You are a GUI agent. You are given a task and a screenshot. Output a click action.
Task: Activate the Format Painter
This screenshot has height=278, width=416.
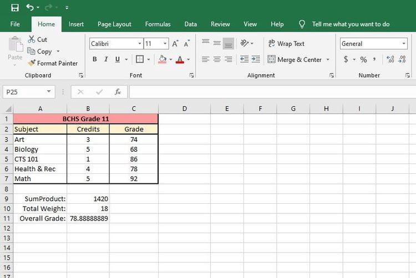point(53,63)
